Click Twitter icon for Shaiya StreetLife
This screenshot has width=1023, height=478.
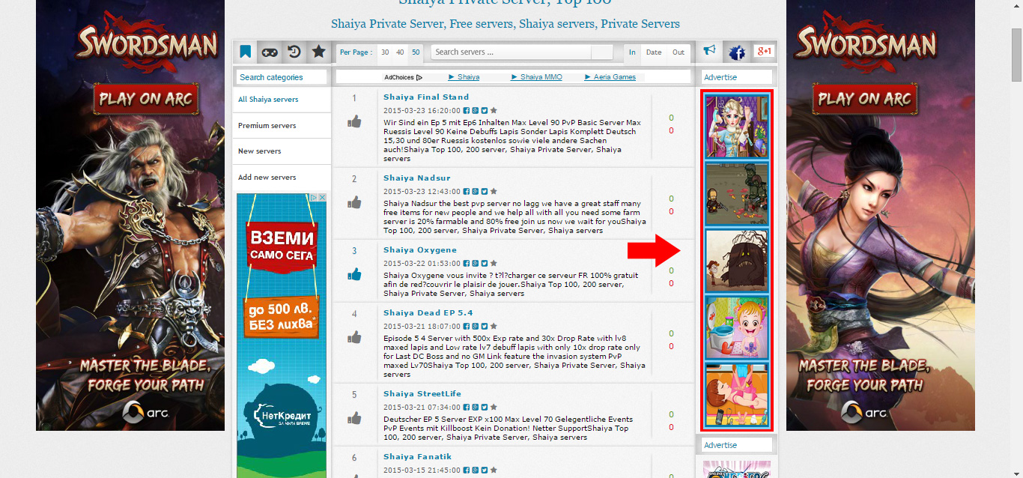click(x=485, y=407)
